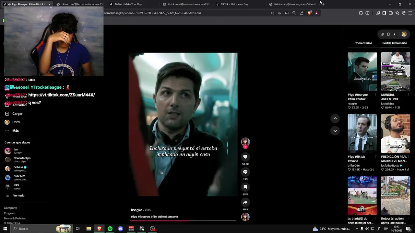Open the TikTok profile avatar at top right
Image resolution: width=415 pixels, height=233 pixels.
pos(404,34)
